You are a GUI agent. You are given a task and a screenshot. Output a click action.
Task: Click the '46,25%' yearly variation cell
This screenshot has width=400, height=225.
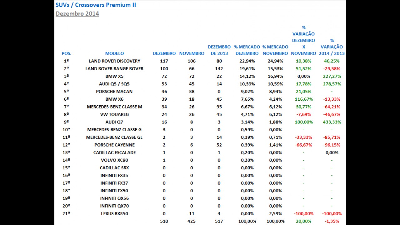pos(332,61)
